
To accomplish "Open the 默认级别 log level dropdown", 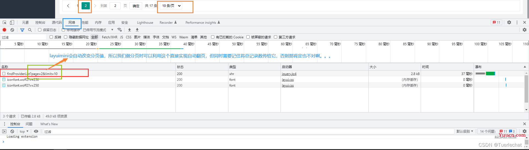I will (x=465, y=132).
